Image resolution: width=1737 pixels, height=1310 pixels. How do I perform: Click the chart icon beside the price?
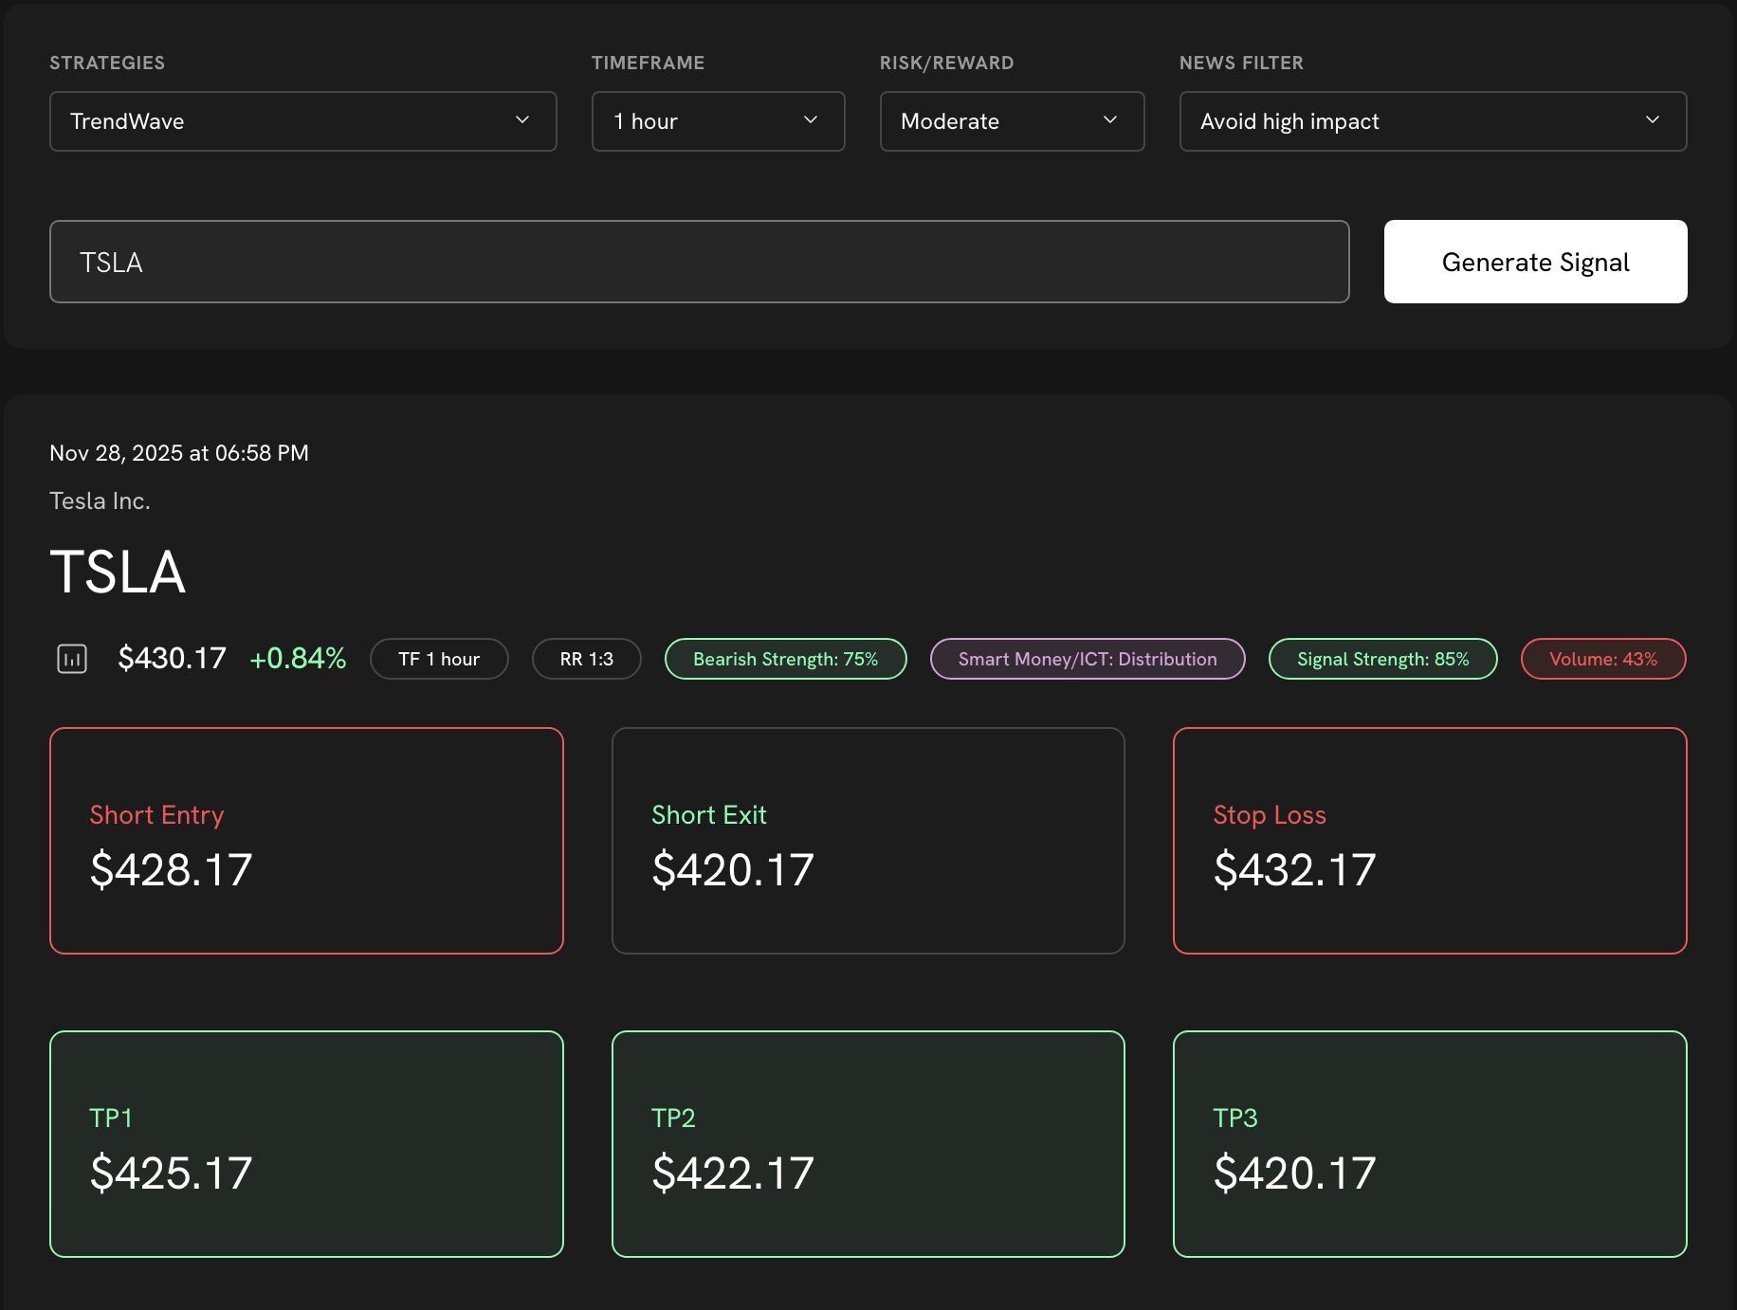[72, 659]
